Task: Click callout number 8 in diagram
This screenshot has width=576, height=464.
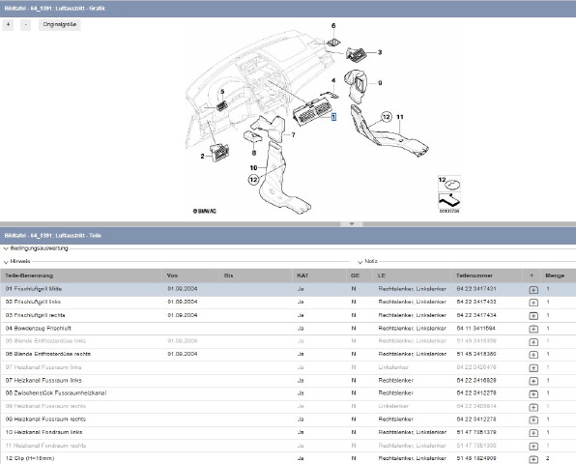Action: tap(254, 153)
